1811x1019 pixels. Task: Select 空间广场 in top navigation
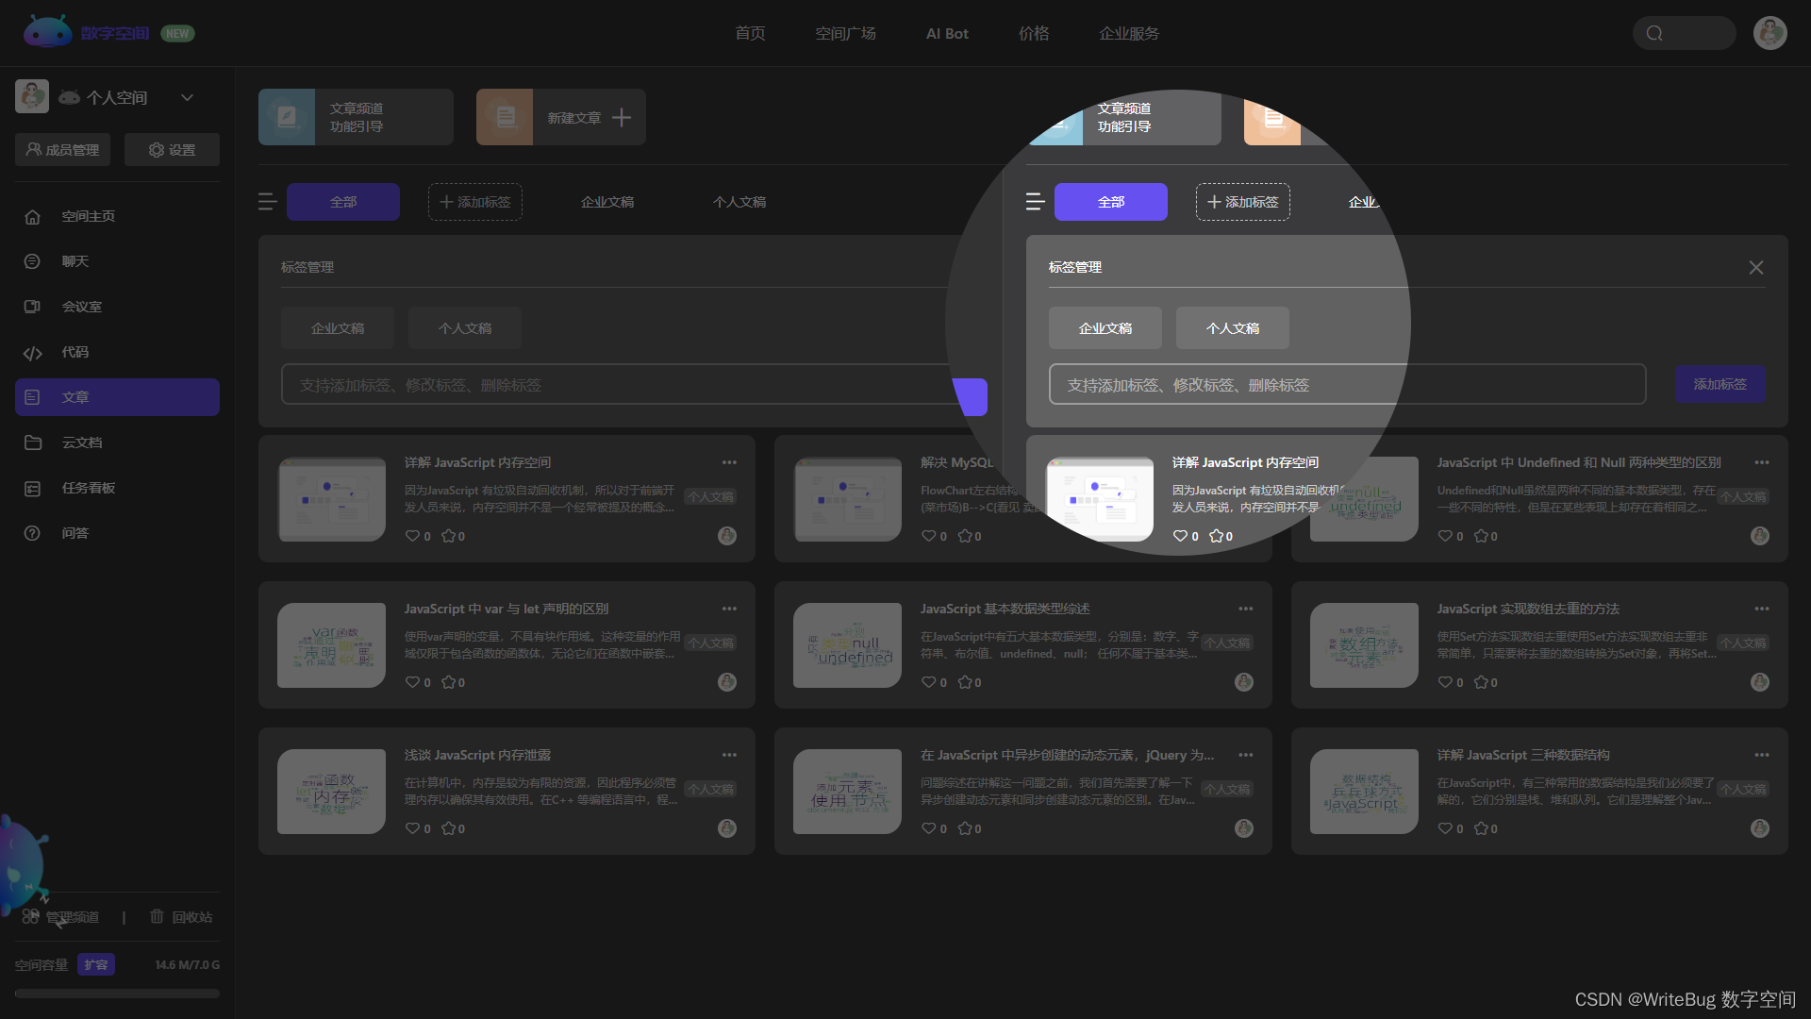click(845, 33)
